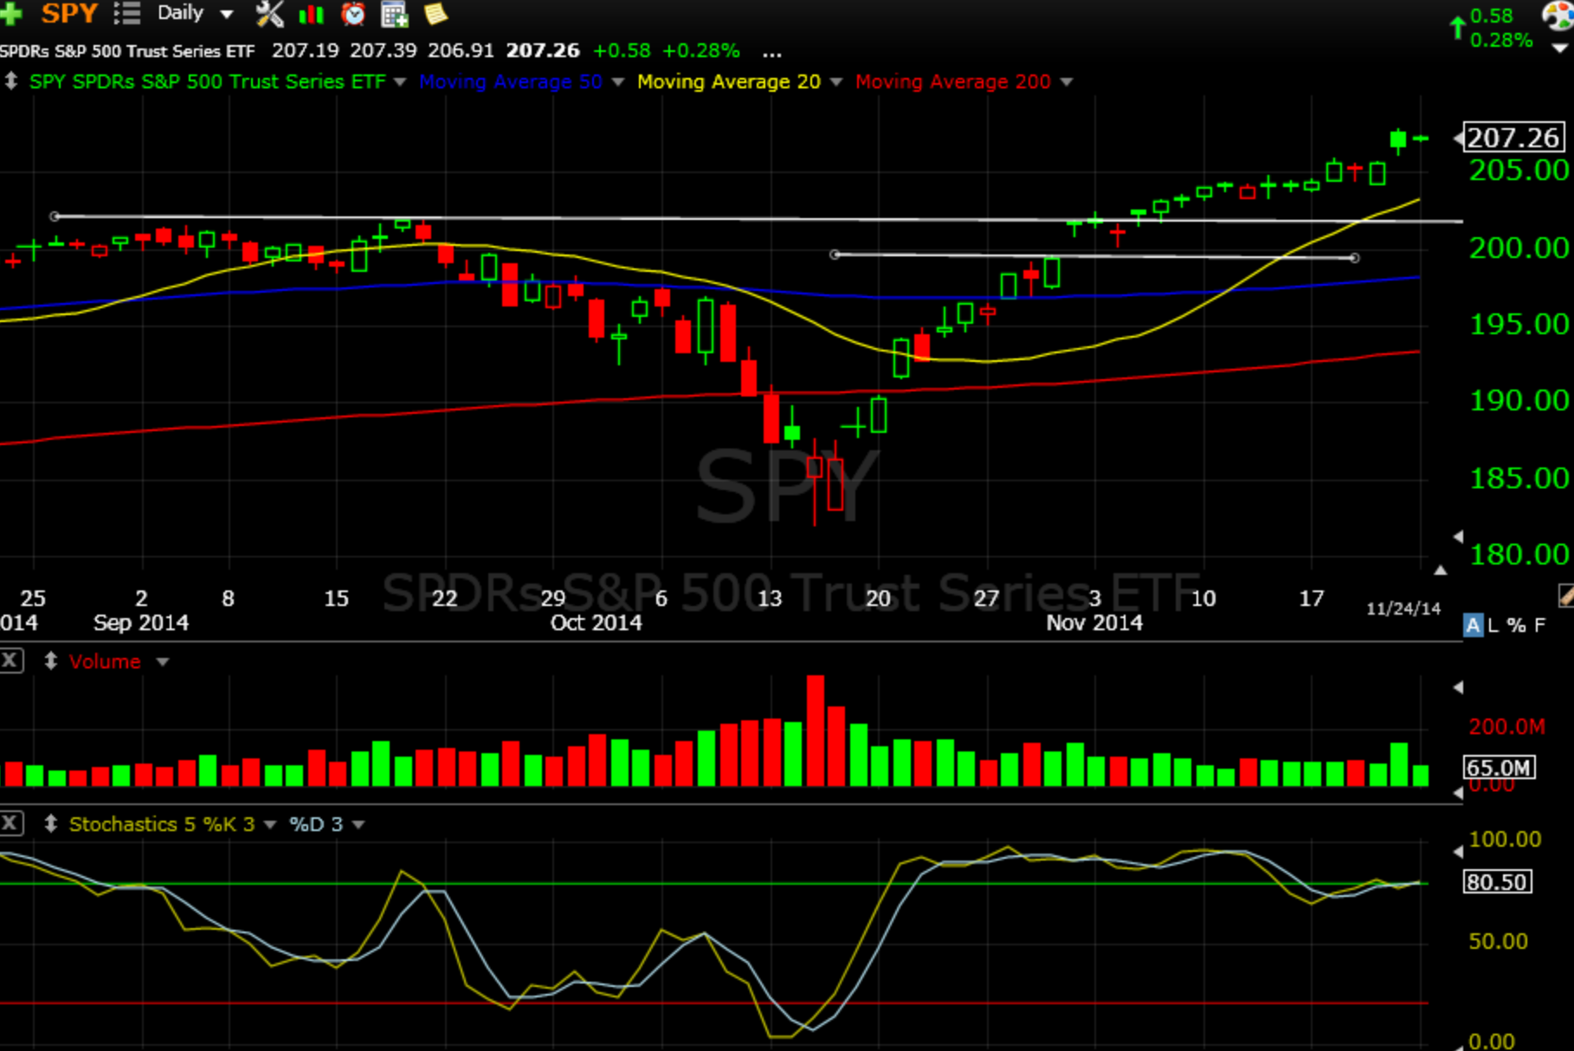Open the %D 3 dropdown arrow
Viewport: 1574px width, 1051px height.
(x=358, y=824)
